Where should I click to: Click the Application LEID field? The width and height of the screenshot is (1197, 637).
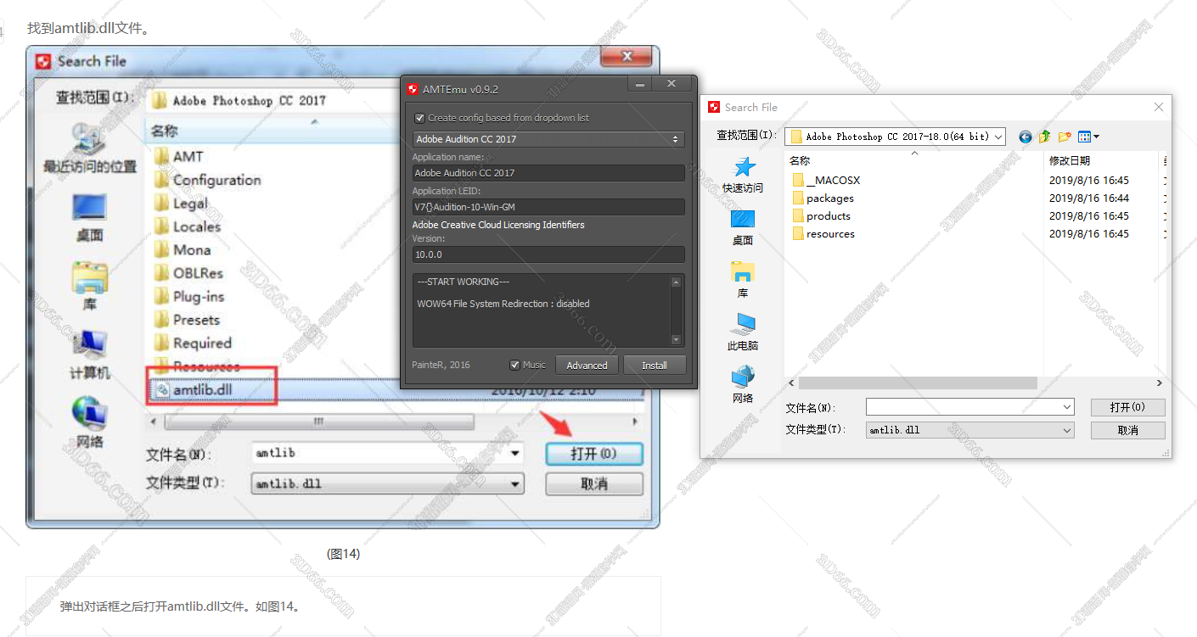coord(548,207)
